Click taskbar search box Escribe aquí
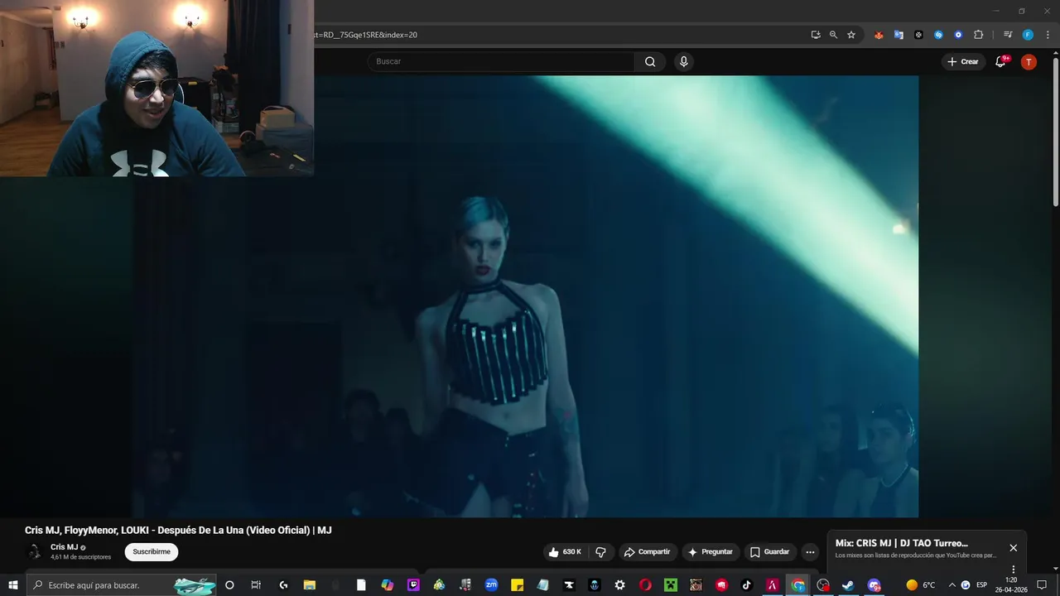Viewport: 1060px width, 596px height. 122,585
